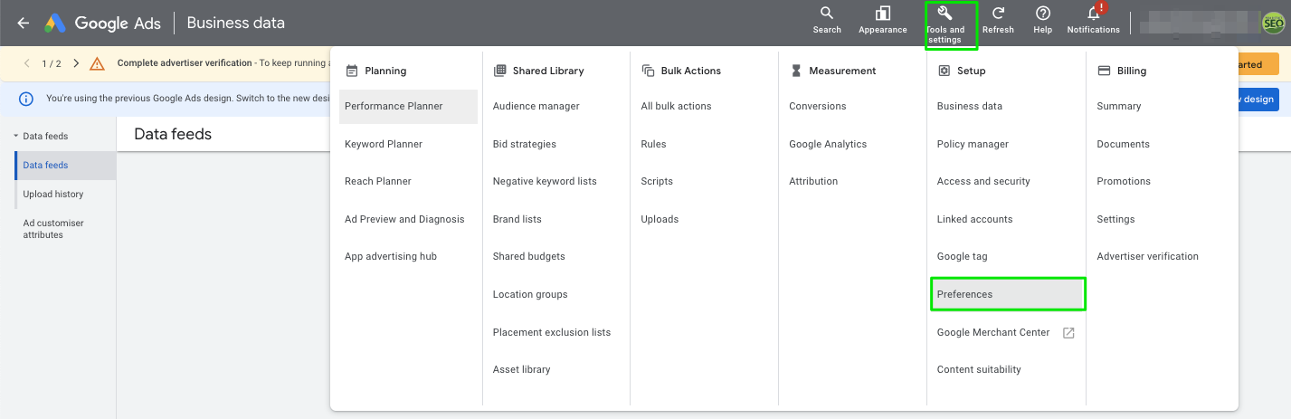
Task: Open Preferences under Setup
Action: (1008, 294)
